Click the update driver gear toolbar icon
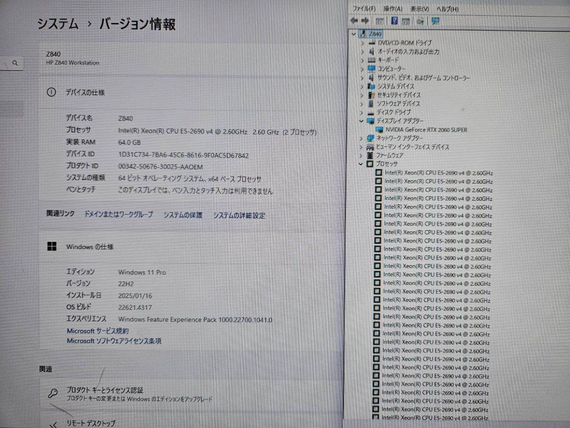Image resolution: width=570 pixels, height=428 pixels. [x=420, y=21]
